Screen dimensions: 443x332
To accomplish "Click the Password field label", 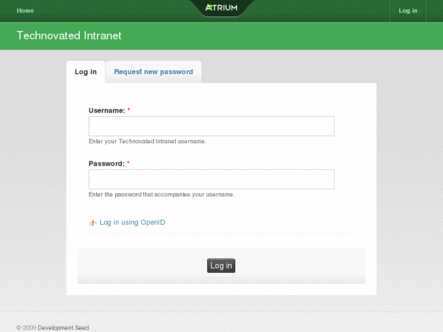I will click(107, 163).
